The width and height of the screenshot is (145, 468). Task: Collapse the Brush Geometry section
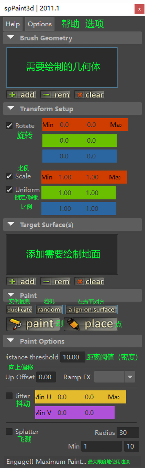coord(11,37)
